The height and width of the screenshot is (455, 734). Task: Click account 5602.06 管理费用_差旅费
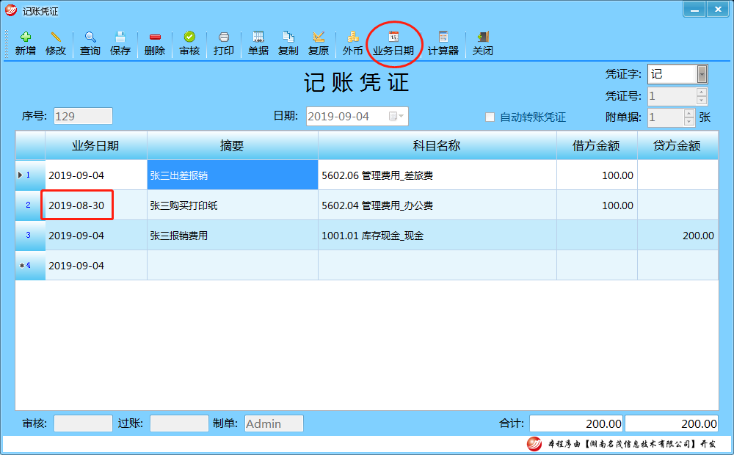pos(437,175)
